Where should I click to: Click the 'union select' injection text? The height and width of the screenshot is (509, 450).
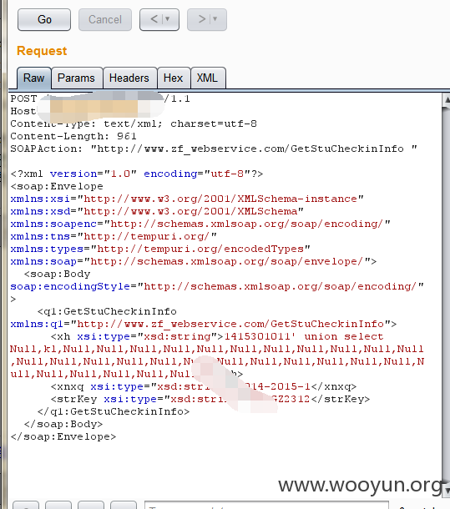click(x=344, y=336)
